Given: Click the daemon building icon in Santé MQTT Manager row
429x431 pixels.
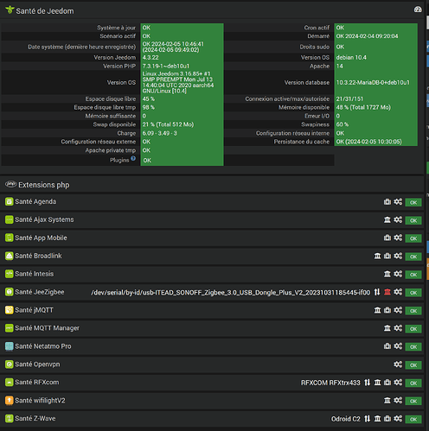Looking at the screenshot, I should (387, 328).
